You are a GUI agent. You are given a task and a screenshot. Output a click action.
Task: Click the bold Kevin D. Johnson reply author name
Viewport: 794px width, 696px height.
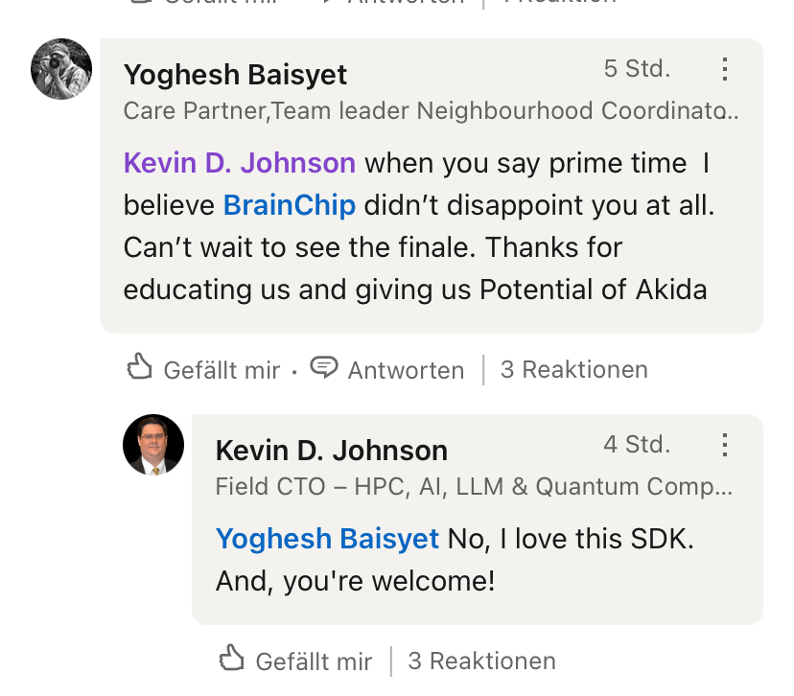coord(331,450)
